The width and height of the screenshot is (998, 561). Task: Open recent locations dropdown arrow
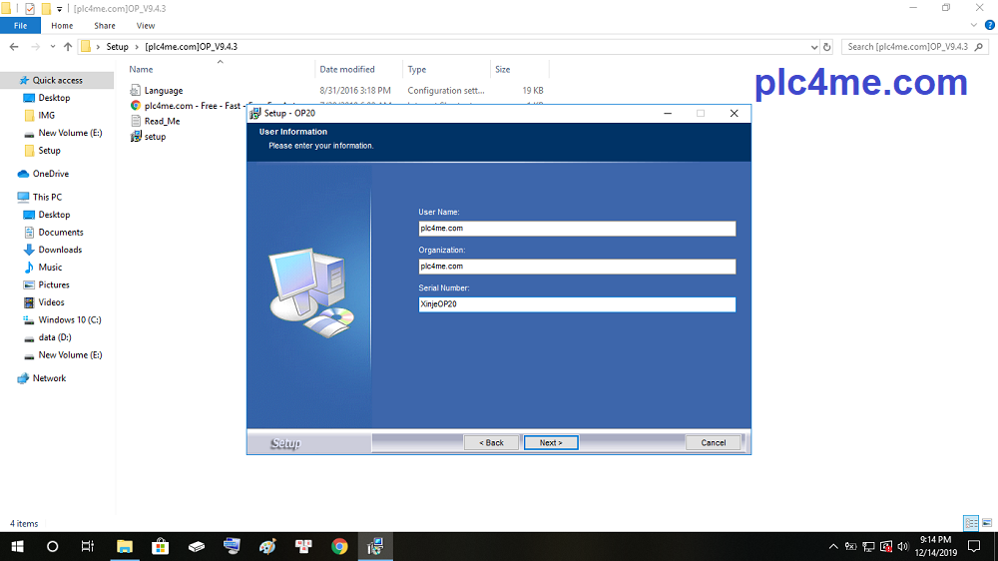(52, 47)
